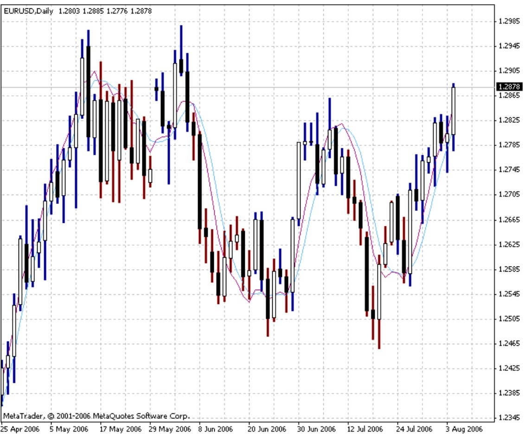Click the latest white candle at 1.2878

(454, 111)
